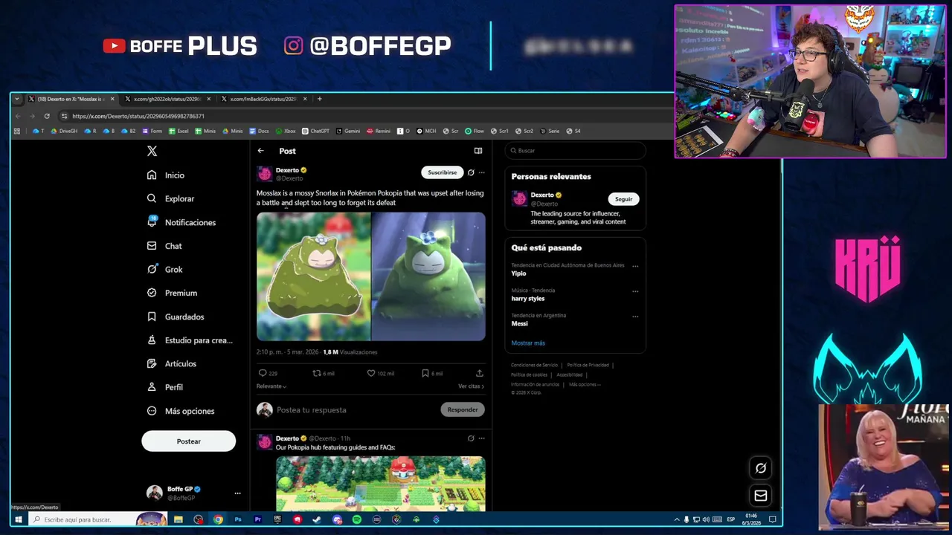952x535 pixels.
Task: Open Condiciones de Servicio footer link
Action: (x=534, y=365)
